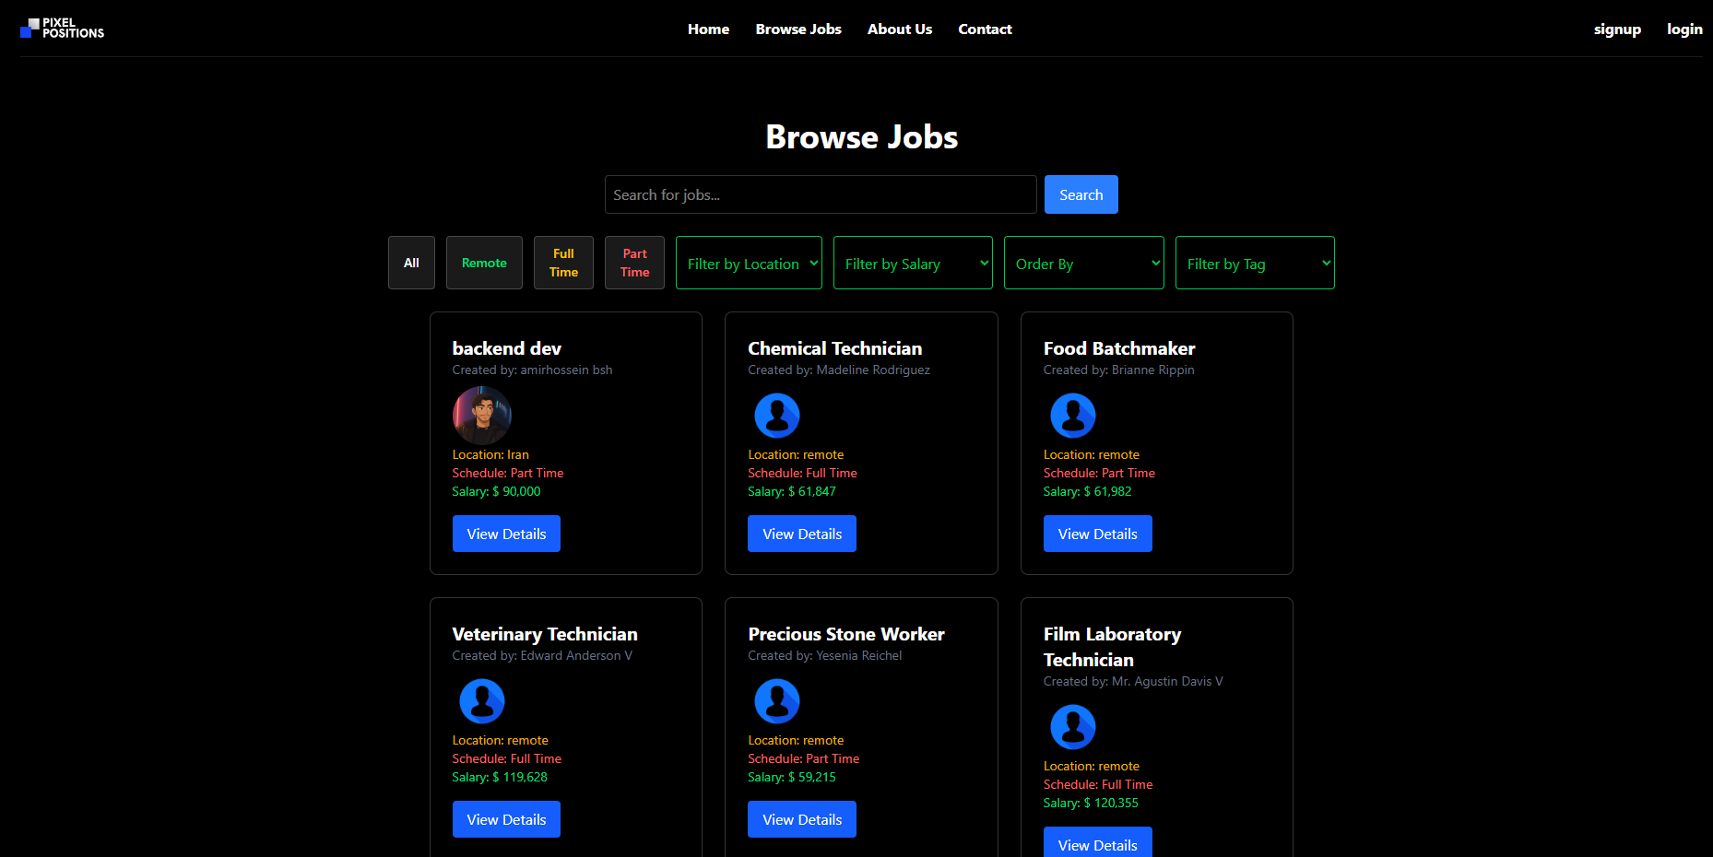Toggle the Part Time filter
The height and width of the screenshot is (857, 1713).
pos(634,263)
